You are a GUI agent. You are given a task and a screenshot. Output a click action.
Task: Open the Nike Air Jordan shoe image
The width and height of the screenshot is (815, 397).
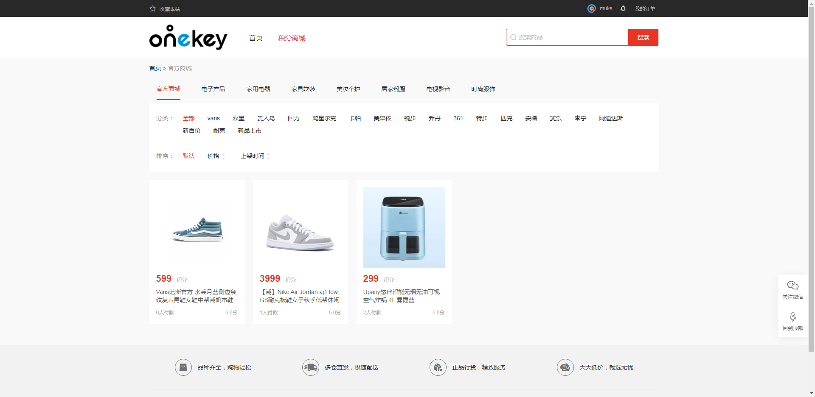(301, 228)
